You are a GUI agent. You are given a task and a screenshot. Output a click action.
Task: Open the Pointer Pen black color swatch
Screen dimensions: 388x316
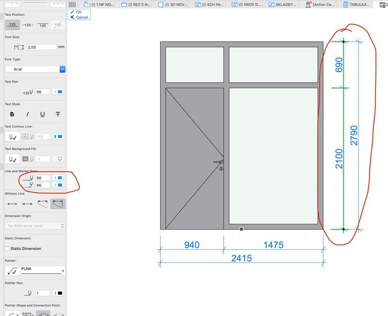click(58, 293)
